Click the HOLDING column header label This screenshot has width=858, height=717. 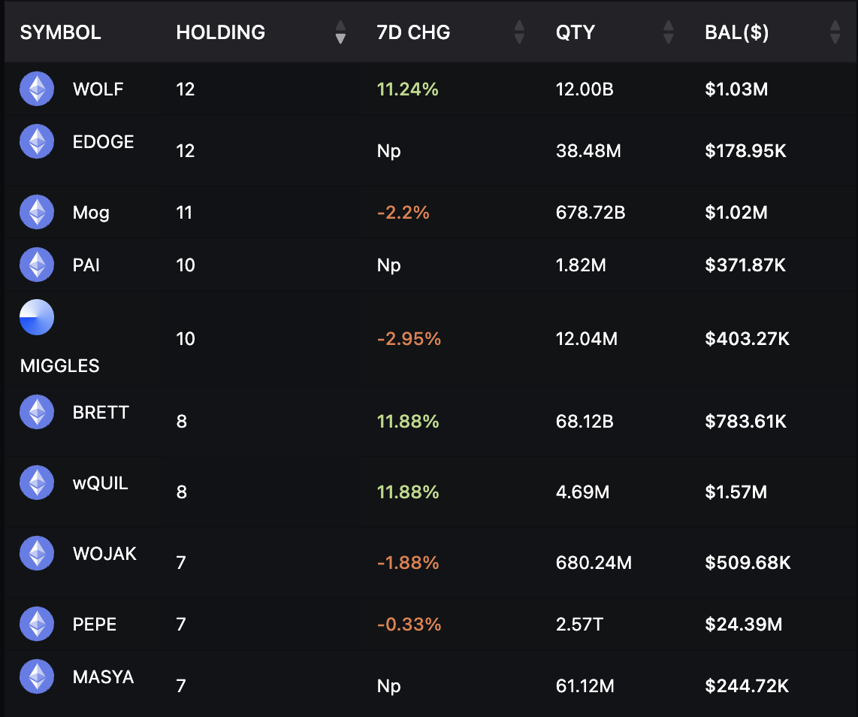pos(221,32)
